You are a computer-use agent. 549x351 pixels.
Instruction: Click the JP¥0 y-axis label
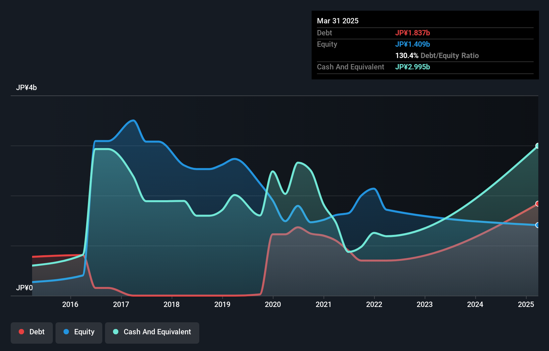tap(24, 288)
